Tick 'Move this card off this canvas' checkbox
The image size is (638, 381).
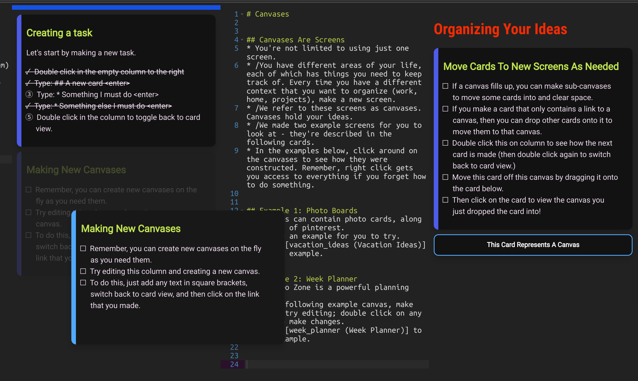pos(445,177)
